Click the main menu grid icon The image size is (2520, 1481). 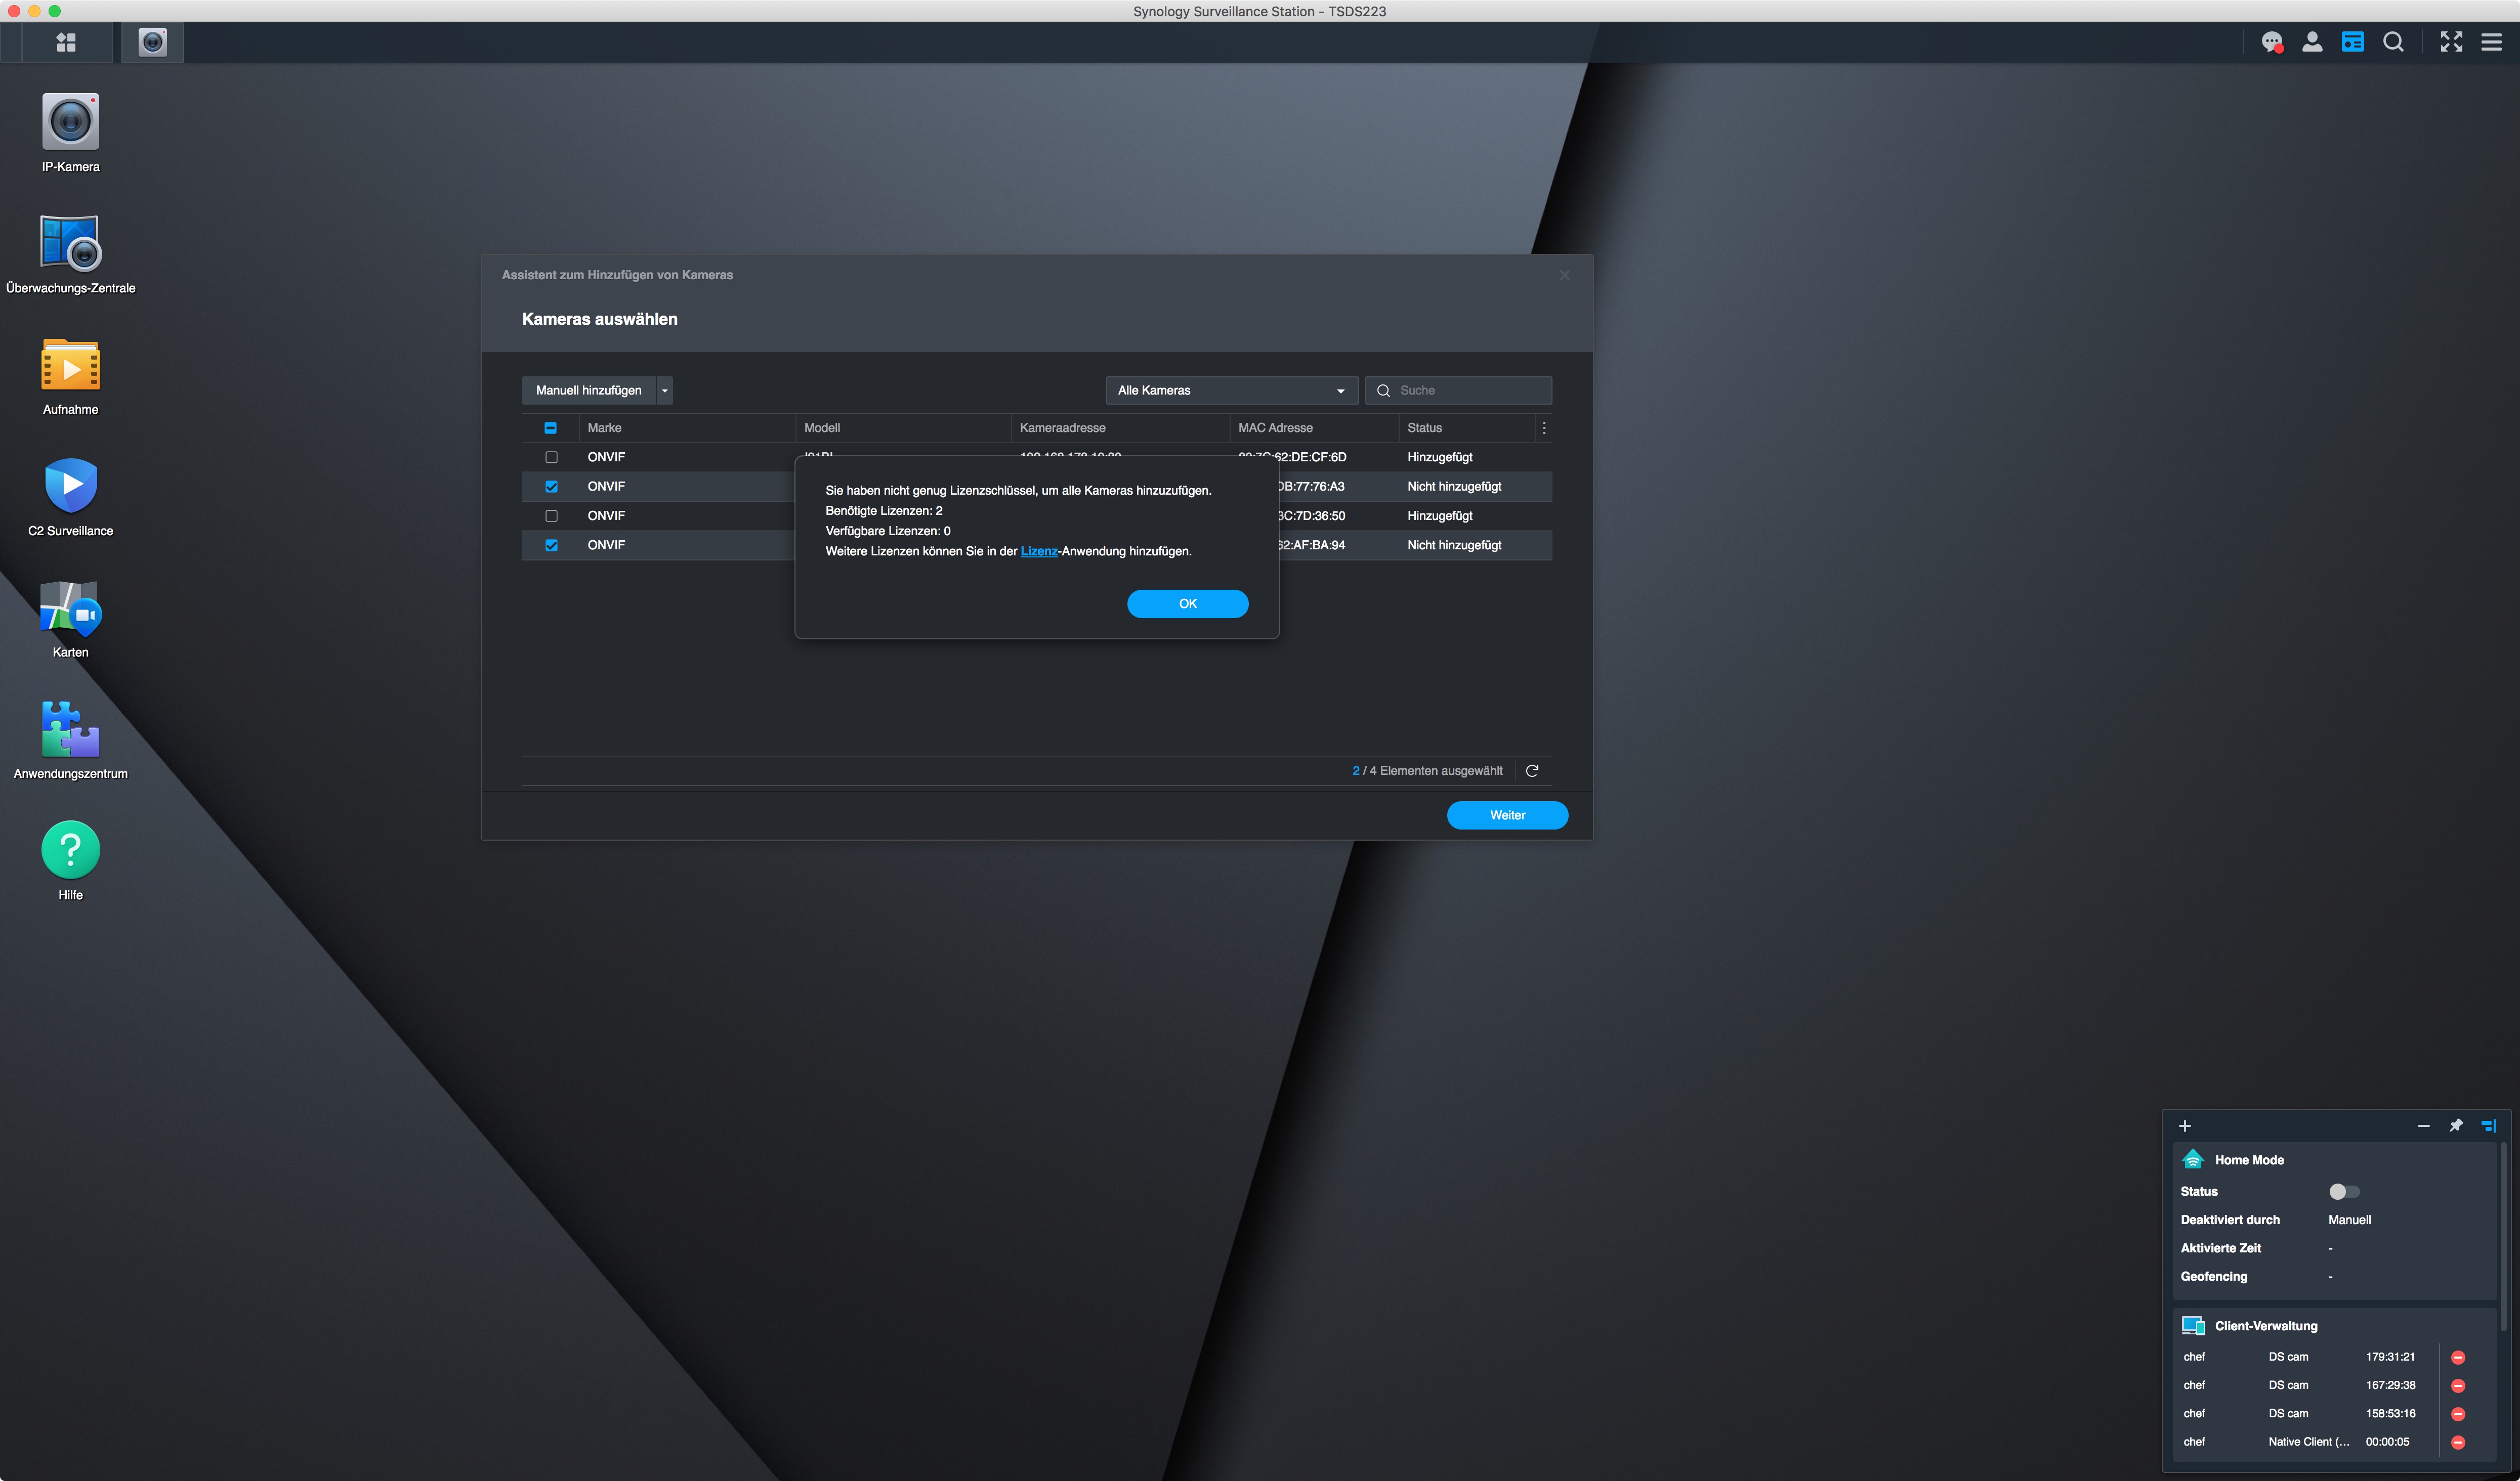(66, 42)
